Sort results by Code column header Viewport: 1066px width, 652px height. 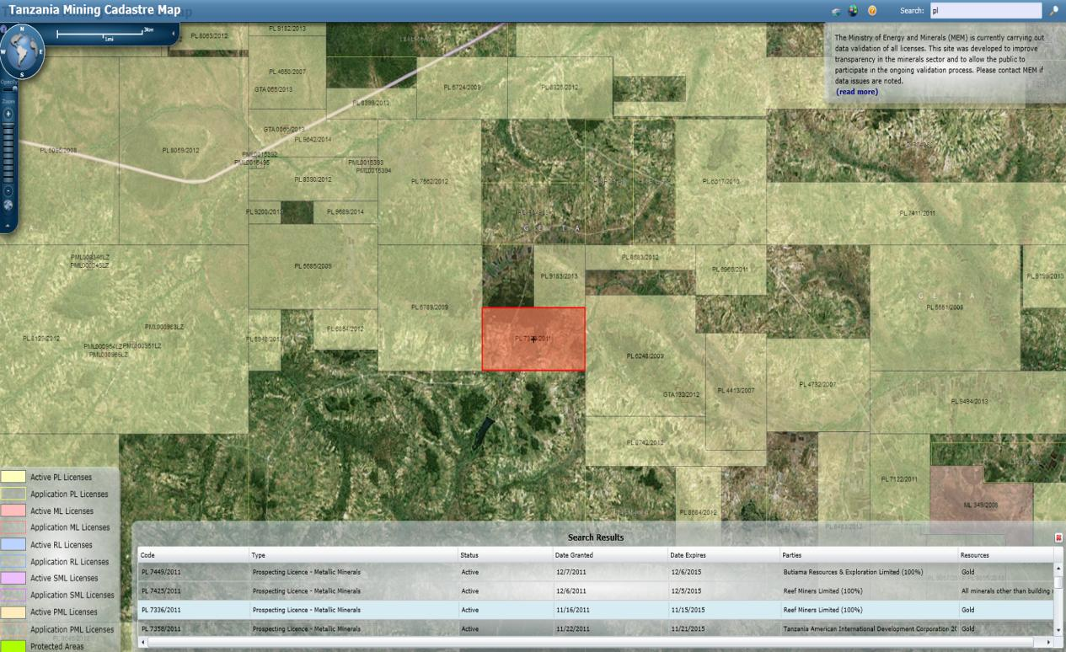[x=193, y=555]
